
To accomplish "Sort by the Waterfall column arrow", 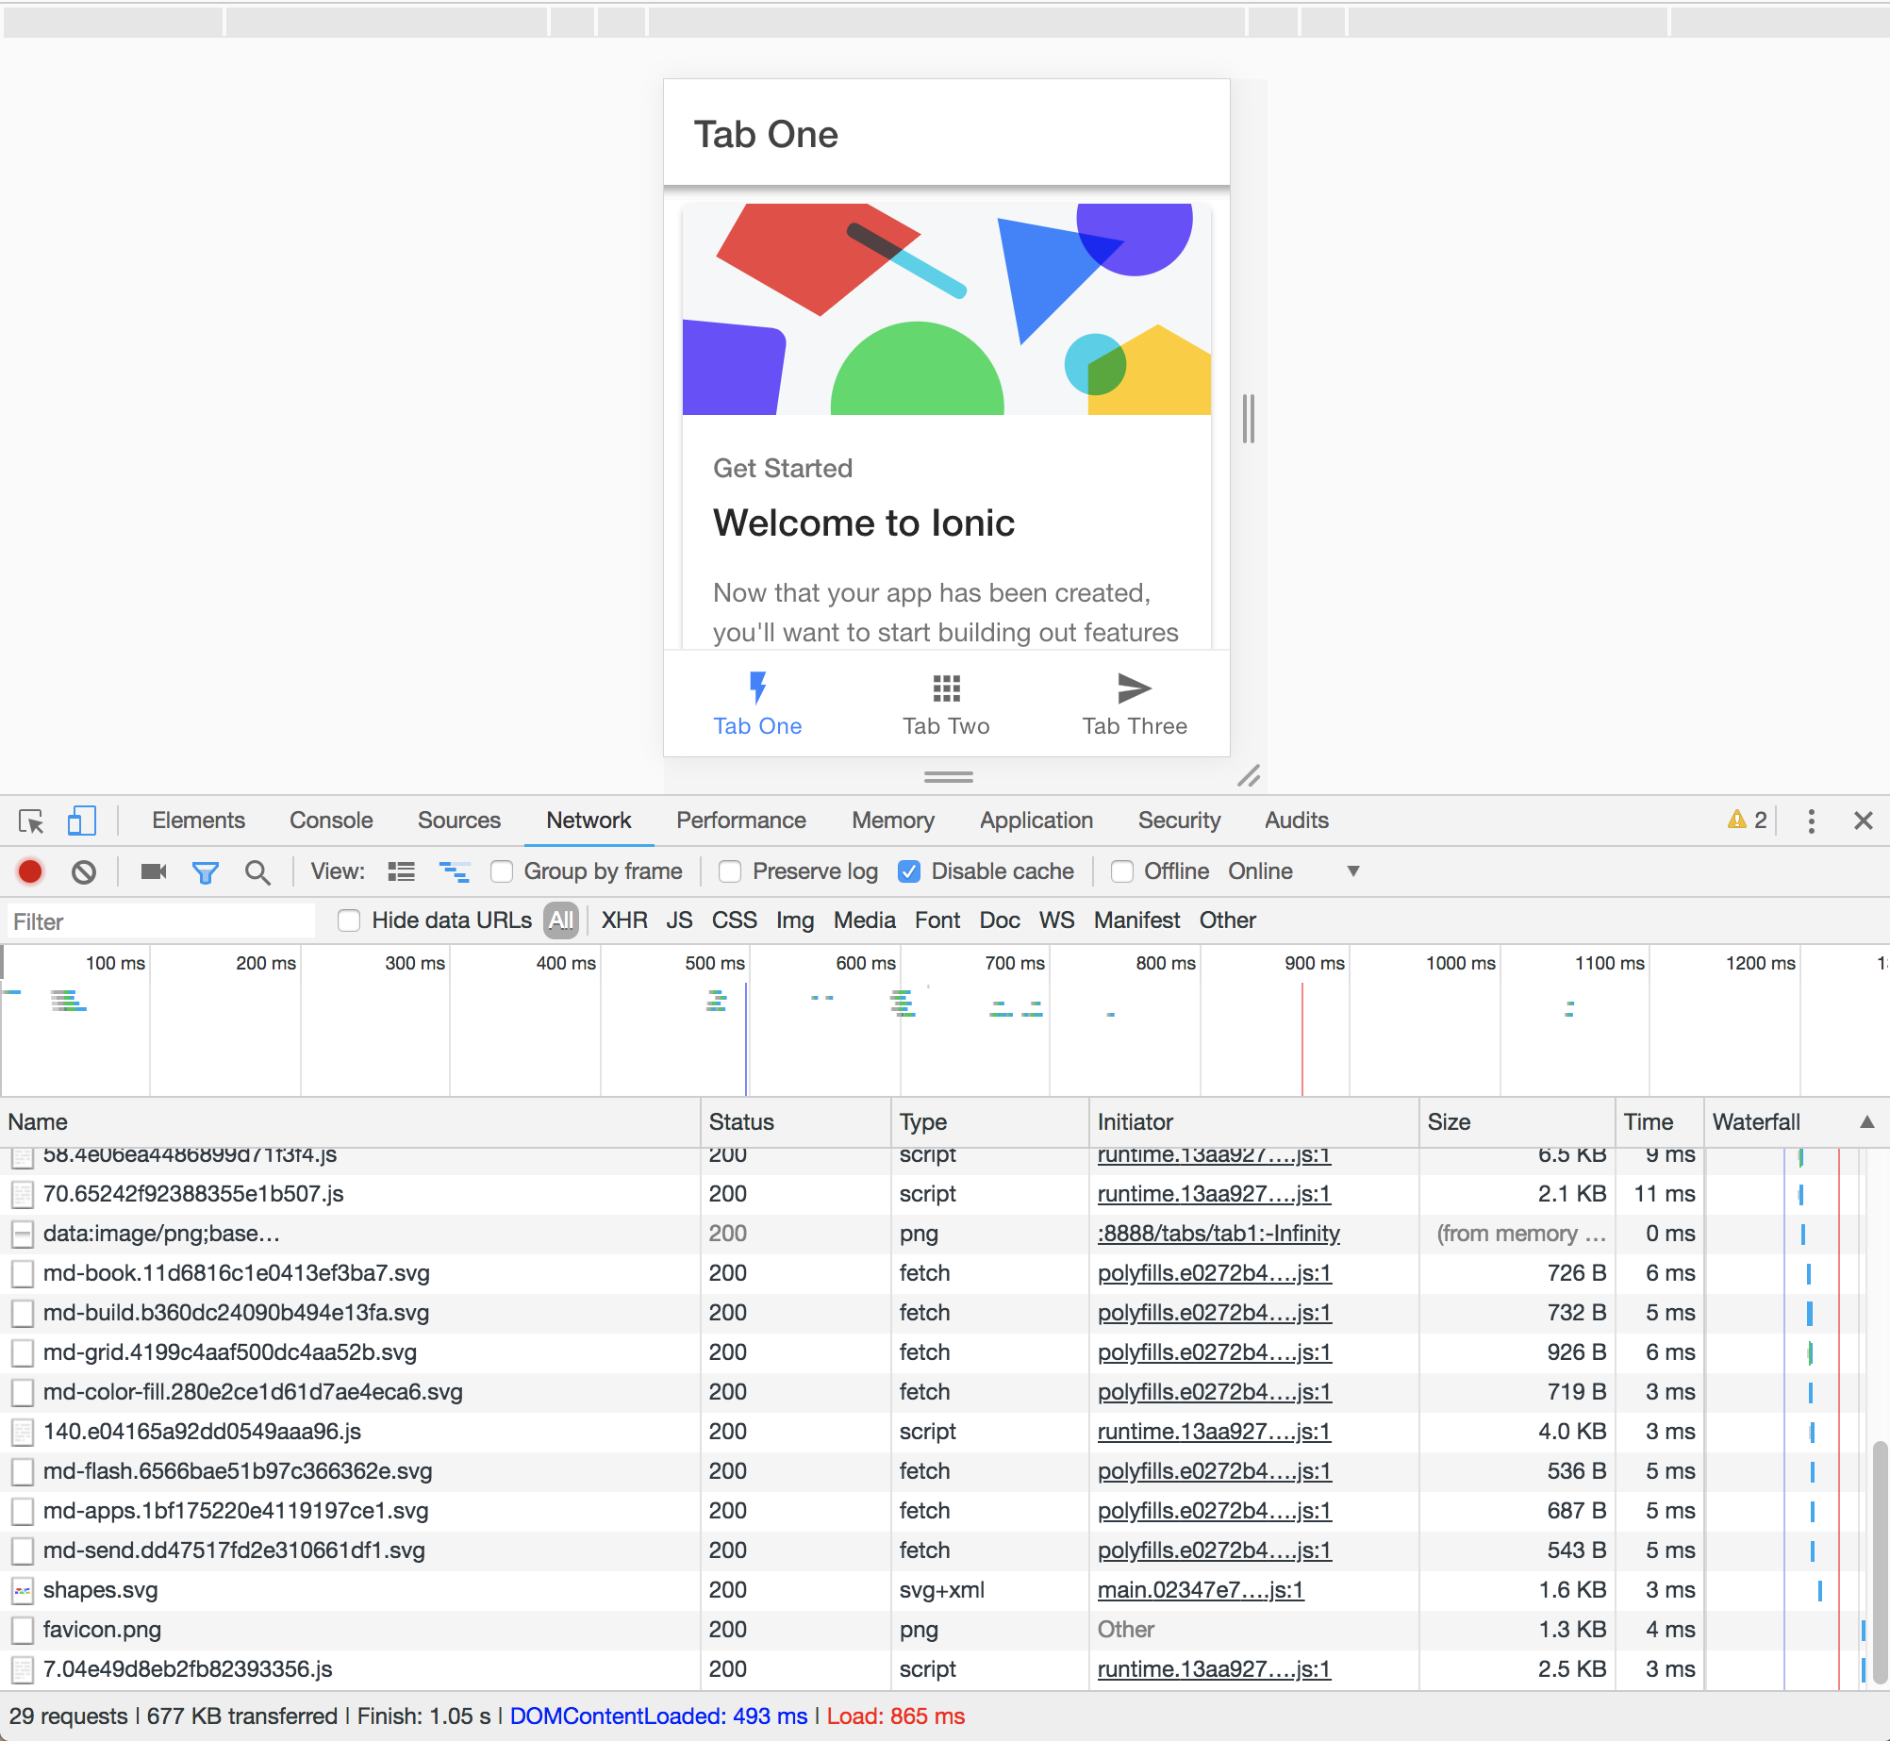I will click(1866, 1121).
